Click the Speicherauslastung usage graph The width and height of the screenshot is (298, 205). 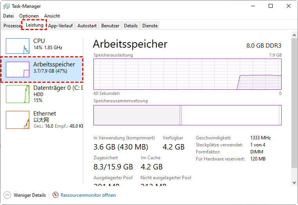point(187,74)
